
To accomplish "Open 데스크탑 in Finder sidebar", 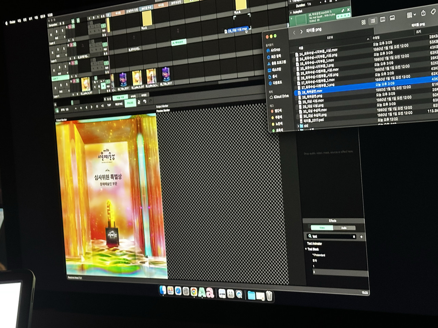I will click(x=274, y=70).
